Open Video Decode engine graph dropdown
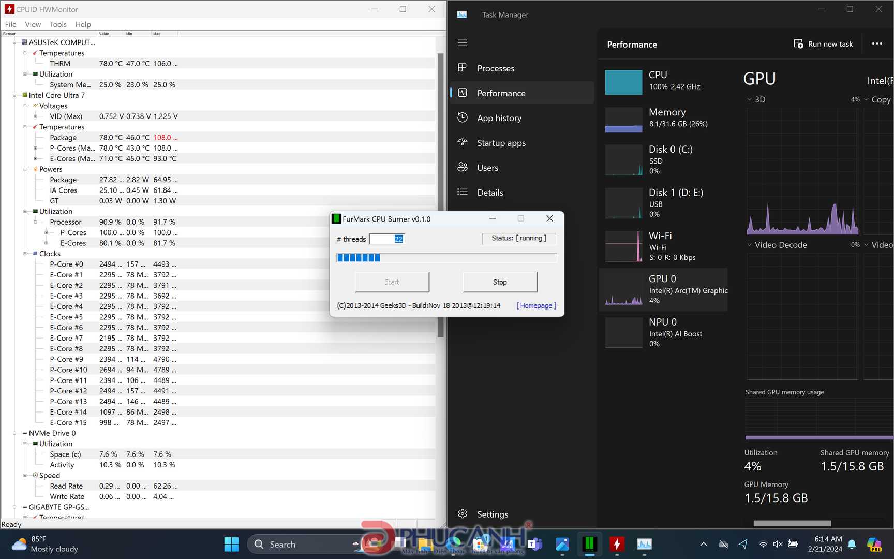The image size is (894, 559). click(x=749, y=245)
